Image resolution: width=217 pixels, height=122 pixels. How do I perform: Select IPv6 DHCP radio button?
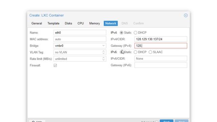coord(135,52)
